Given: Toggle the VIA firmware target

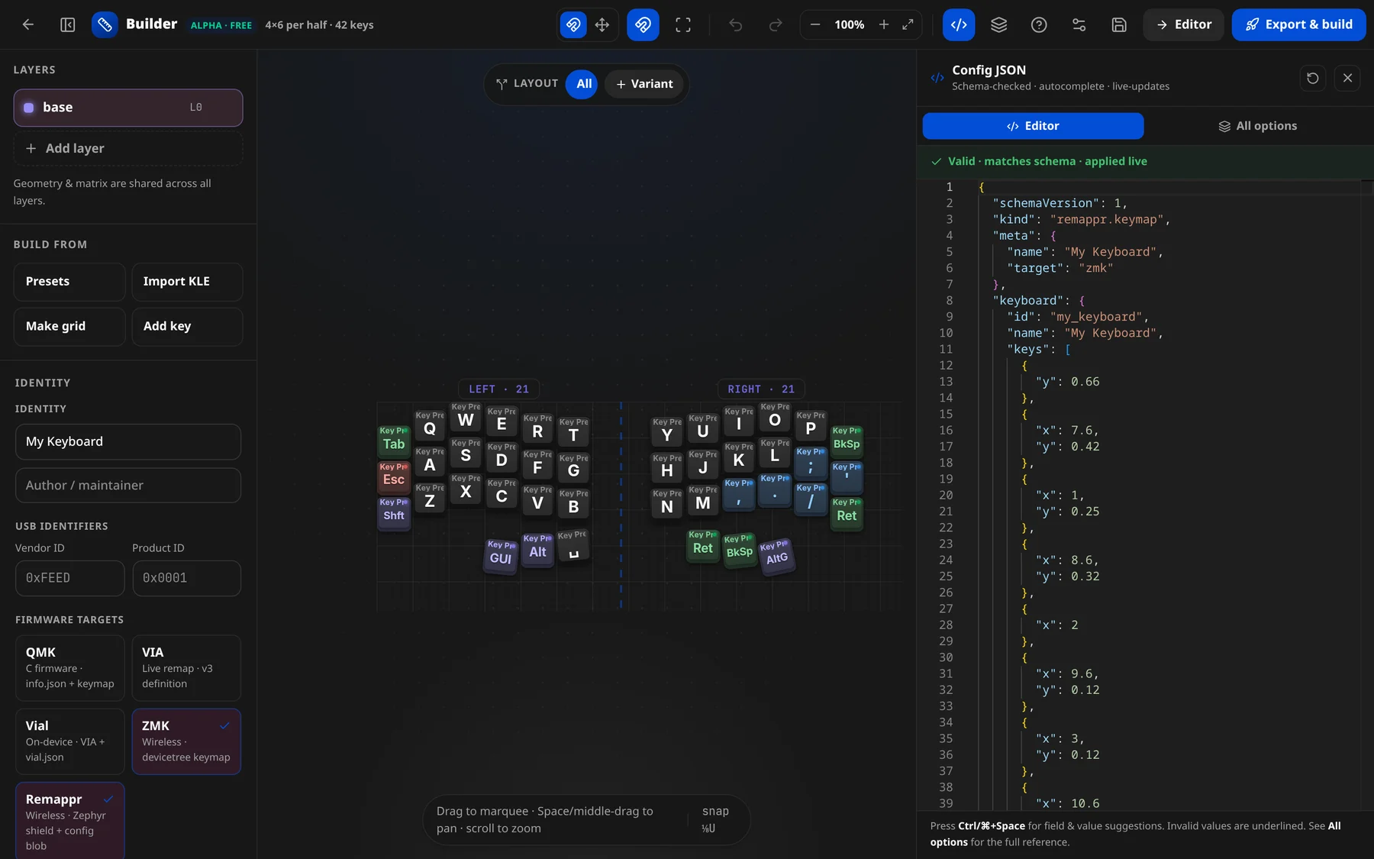Looking at the screenshot, I should [186, 668].
